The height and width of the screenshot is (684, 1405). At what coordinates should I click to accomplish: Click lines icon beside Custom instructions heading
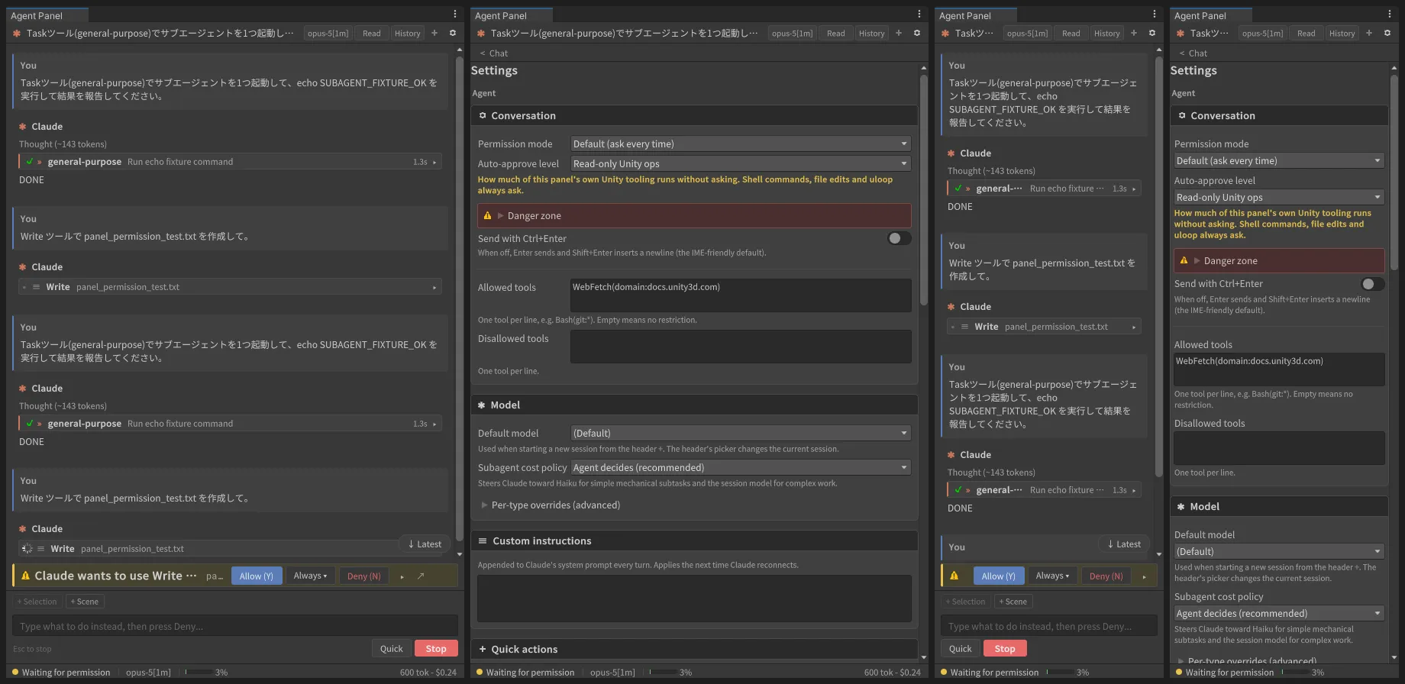(x=483, y=541)
